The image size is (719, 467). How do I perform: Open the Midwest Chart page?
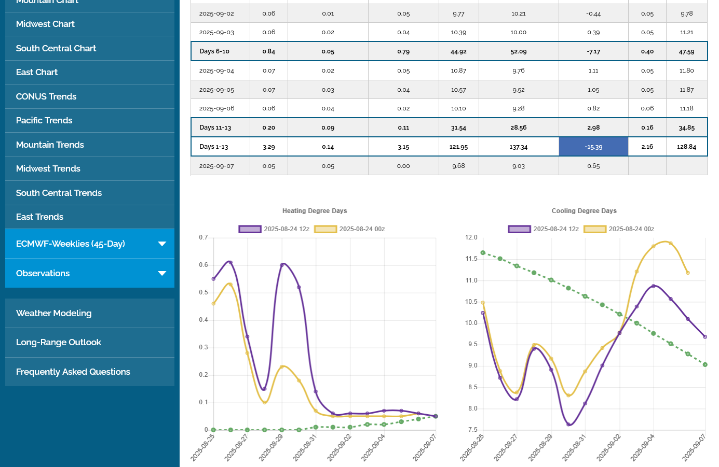point(45,24)
